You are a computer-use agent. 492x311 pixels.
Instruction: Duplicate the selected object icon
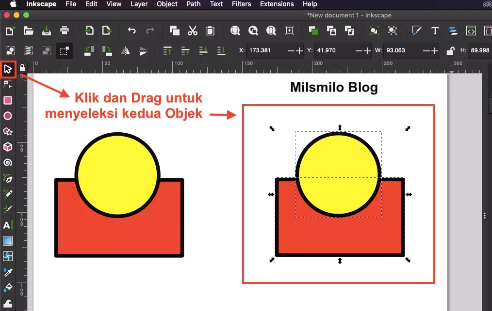[313, 31]
